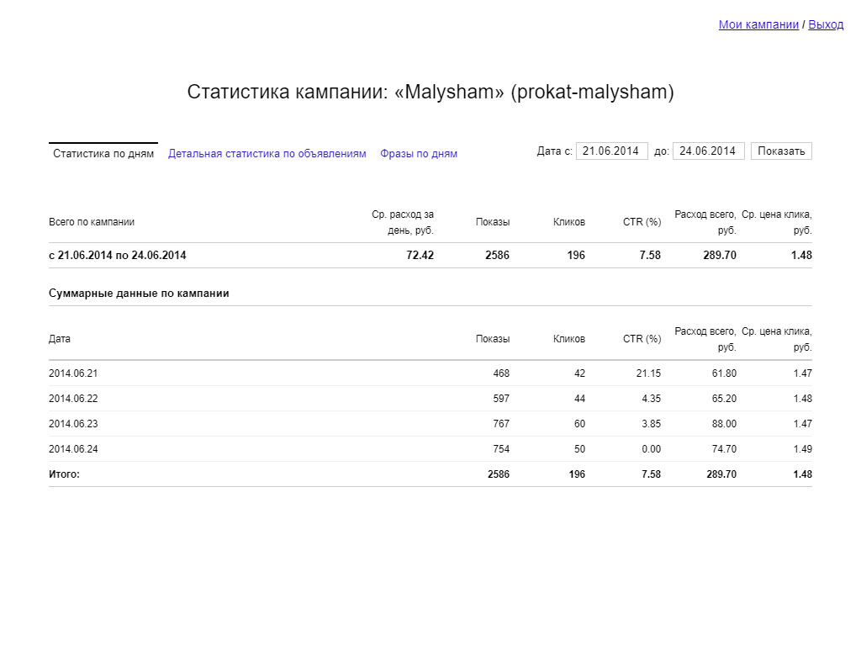Click the CTR value 21.15

click(648, 373)
